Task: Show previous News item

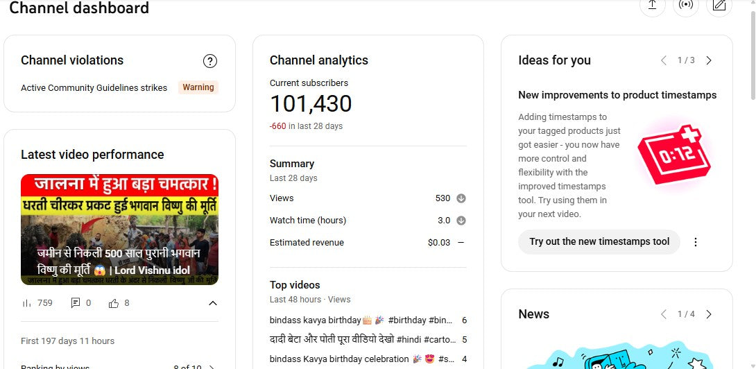Action: coord(664,314)
